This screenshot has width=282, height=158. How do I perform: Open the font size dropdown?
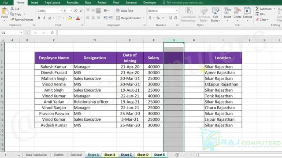(71, 11)
